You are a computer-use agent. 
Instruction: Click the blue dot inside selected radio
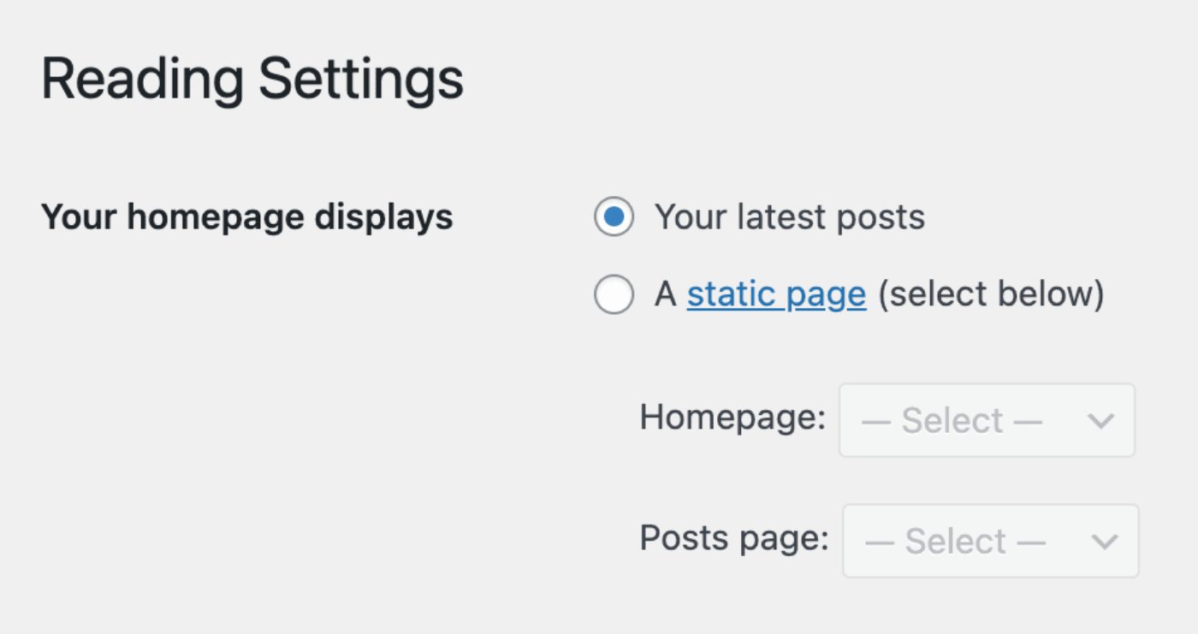pos(614,217)
